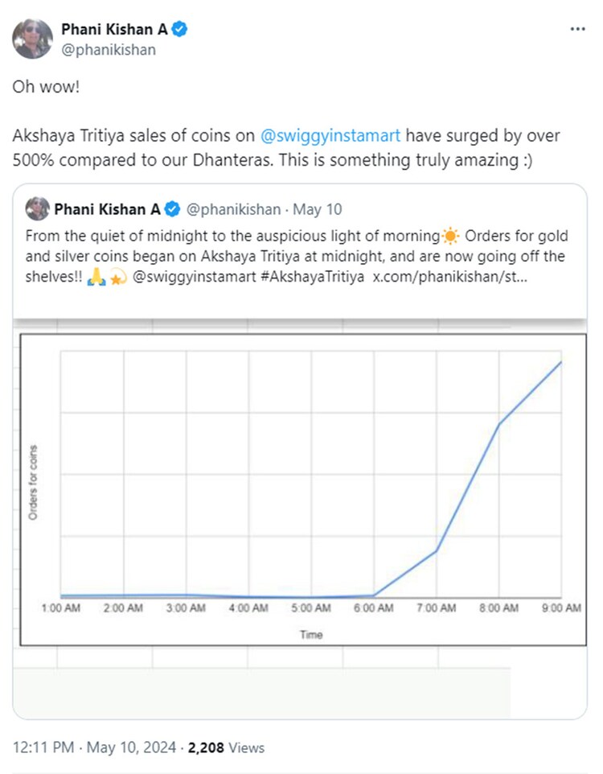Click the blue verified badge beside author name
The image size is (603, 774).
coord(181,30)
